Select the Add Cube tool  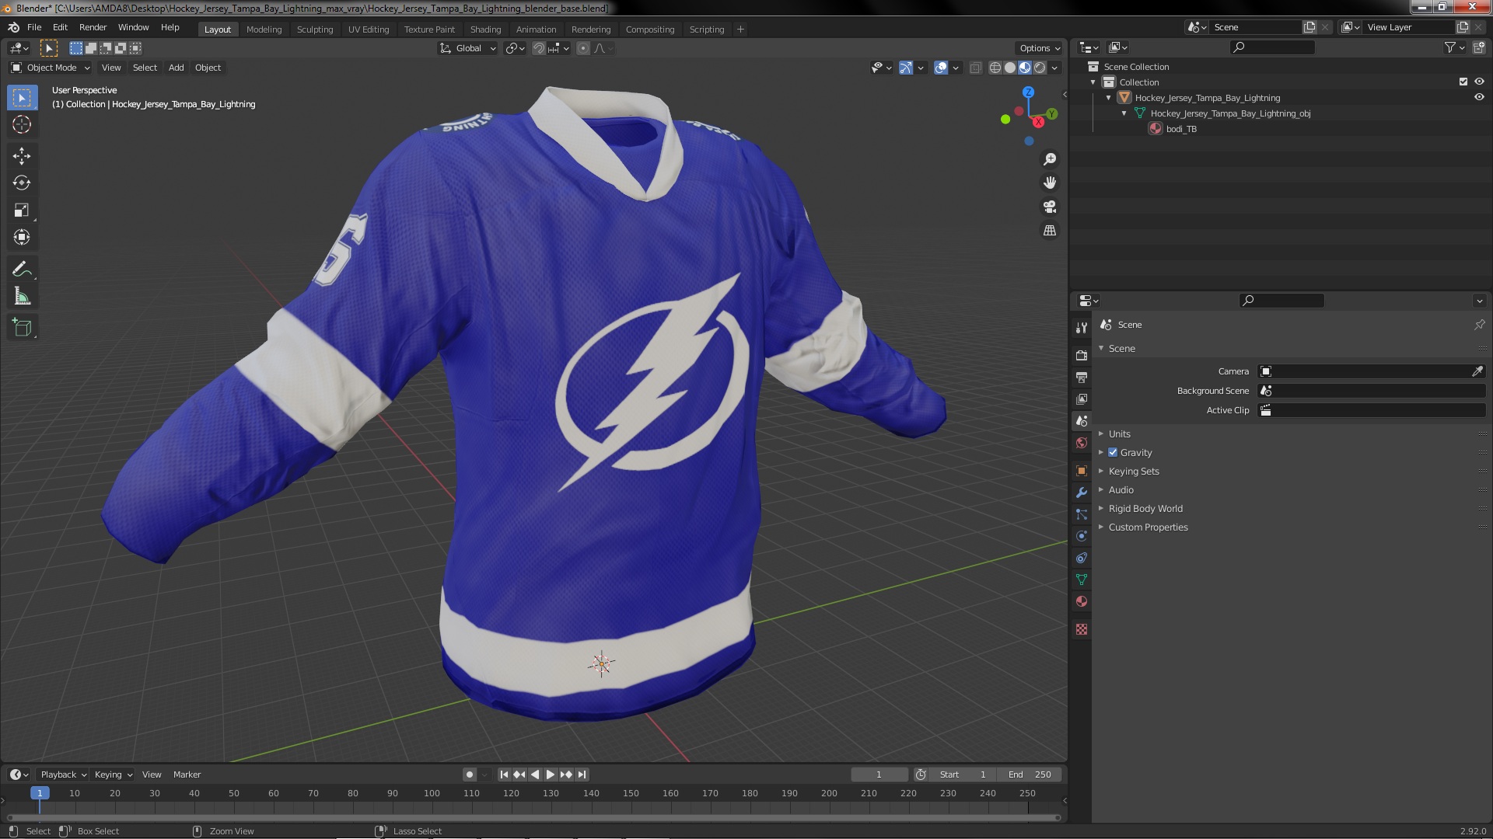(x=22, y=328)
